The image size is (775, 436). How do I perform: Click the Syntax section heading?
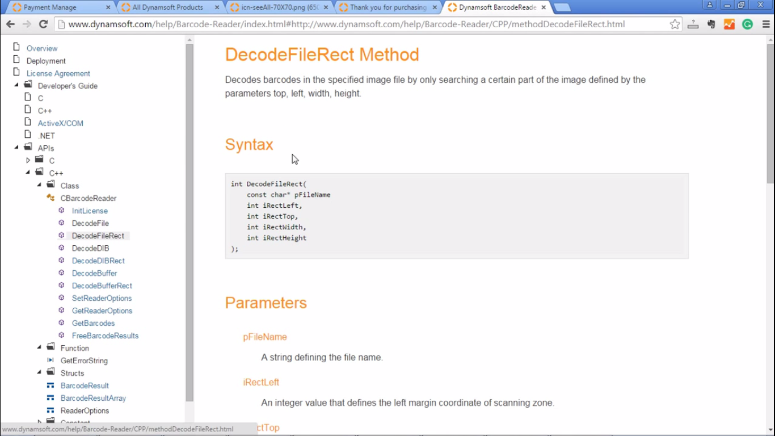click(249, 145)
